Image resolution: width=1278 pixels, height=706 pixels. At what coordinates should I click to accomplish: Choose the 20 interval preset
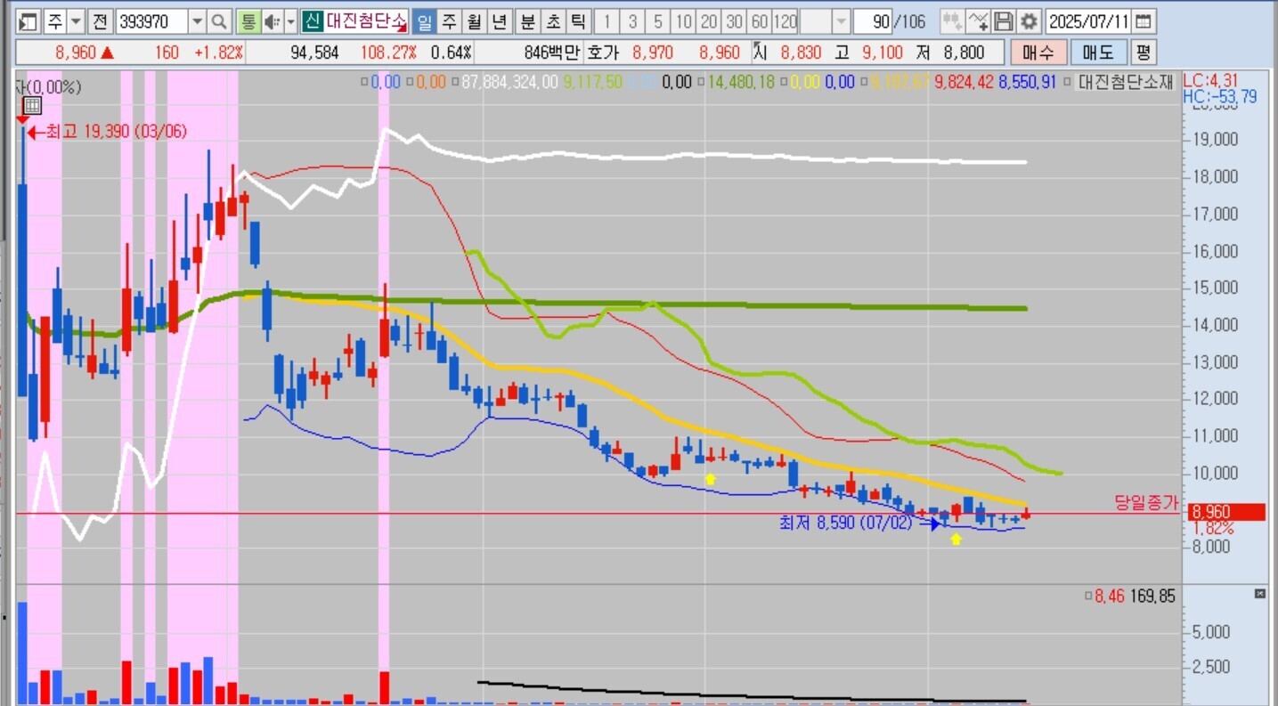[x=709, y=21]
